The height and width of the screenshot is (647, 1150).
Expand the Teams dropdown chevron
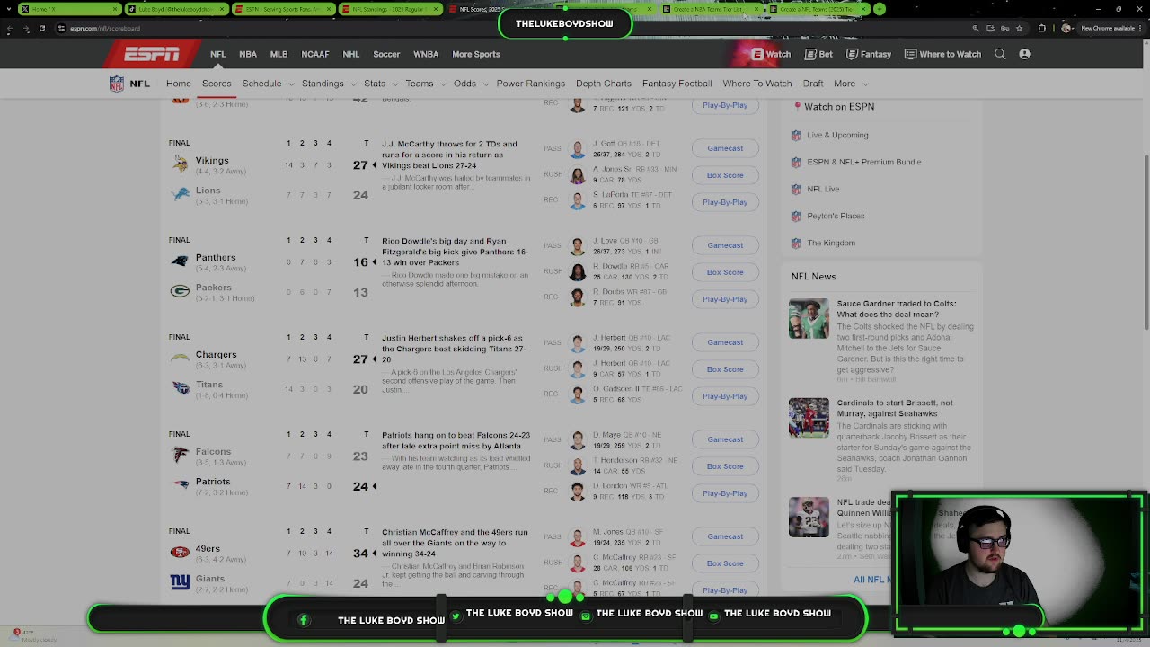pos(442,84)
